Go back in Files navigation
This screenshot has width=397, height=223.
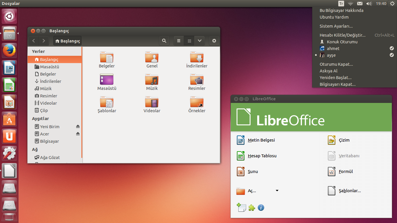[x=34, y=41]
